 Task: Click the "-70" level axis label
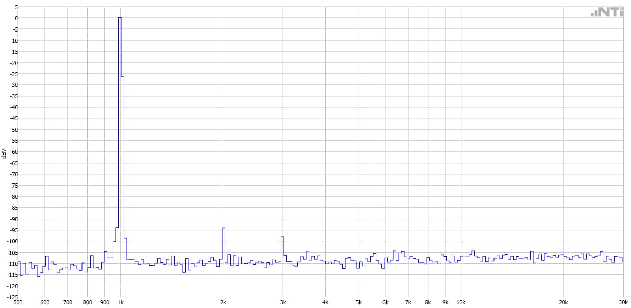tap(14, 174)
